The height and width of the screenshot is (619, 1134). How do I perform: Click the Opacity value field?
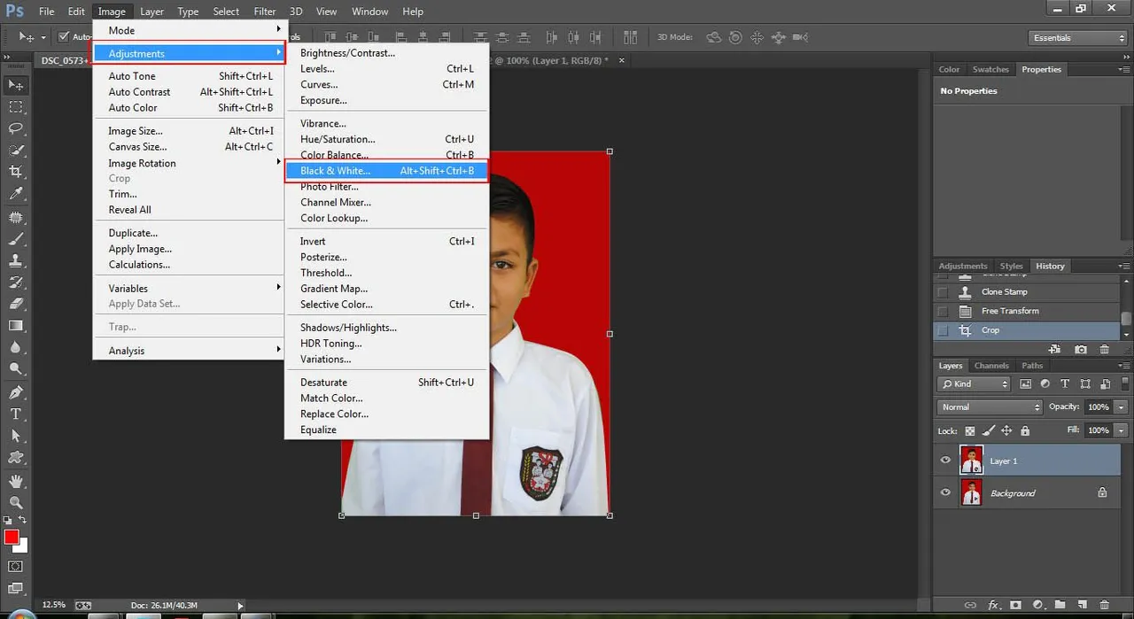1099,407
